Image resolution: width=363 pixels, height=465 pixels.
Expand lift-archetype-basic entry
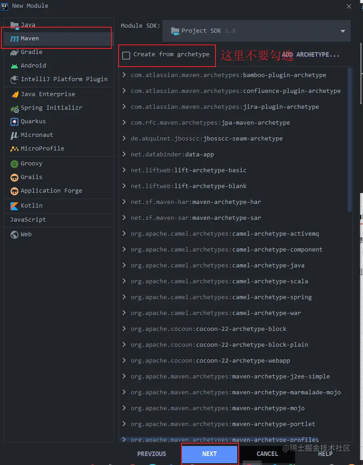point(124,170)
